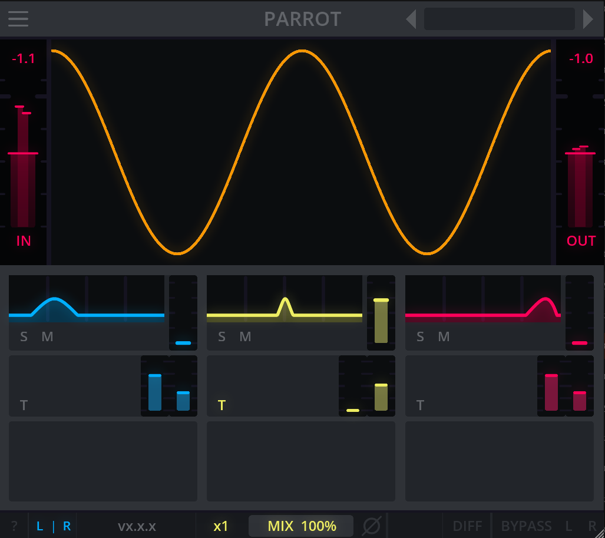Click the L | R channel mode selector
Viewport: 605px width, 538px height.
pyautogui.click(x=53, y=526)
